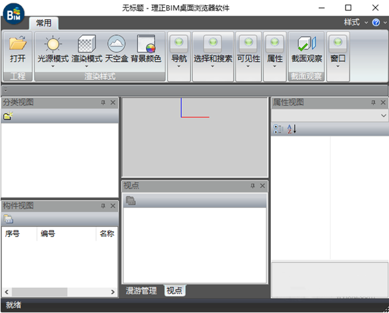Viewport: 389px width, 313px height.
Task: Open the quick access toolbar customize arrow
Action: click(5, 90)
